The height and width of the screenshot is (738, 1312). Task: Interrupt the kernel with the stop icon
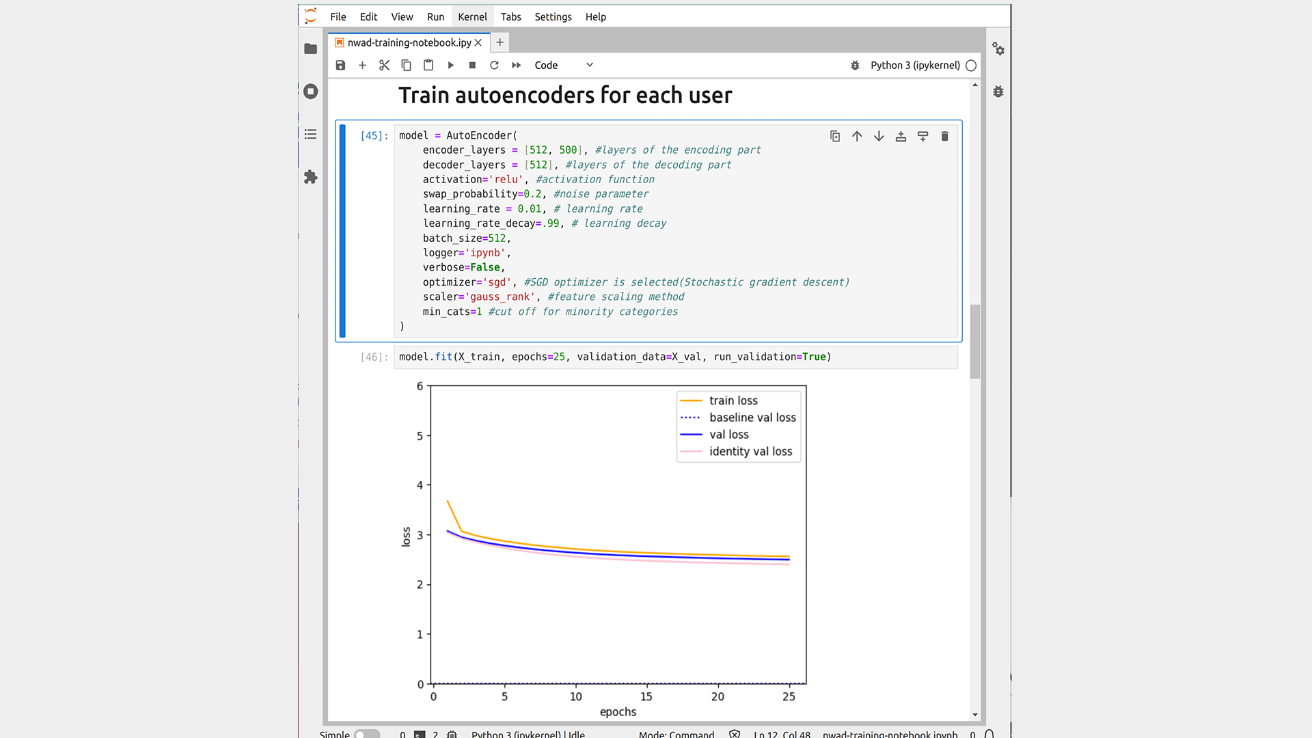(x=472, y=65)
